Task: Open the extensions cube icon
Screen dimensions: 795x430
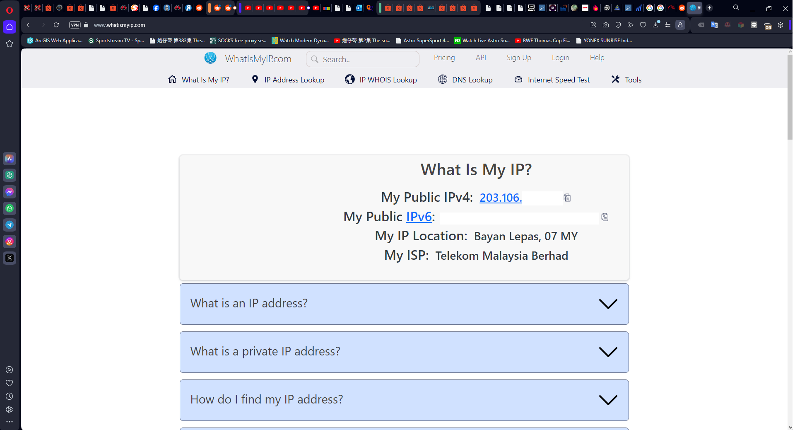Action: coord(781,25)
